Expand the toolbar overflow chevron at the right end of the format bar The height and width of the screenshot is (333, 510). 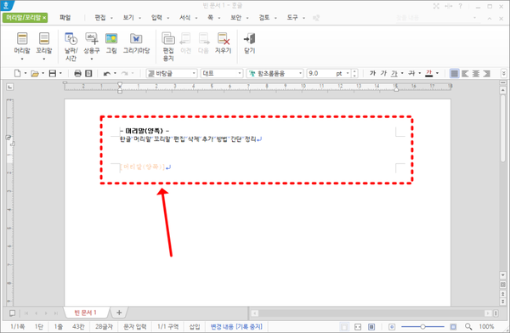point(503,74)
